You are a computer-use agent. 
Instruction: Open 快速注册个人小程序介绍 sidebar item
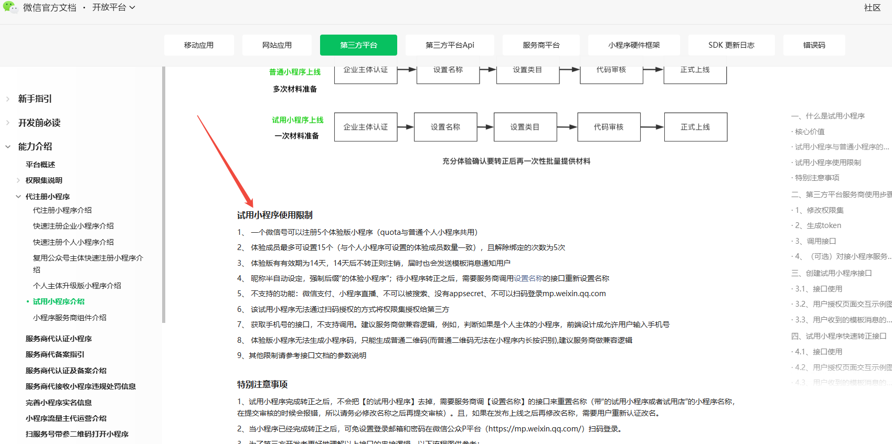pyautogui.click(x=73, y=242)
